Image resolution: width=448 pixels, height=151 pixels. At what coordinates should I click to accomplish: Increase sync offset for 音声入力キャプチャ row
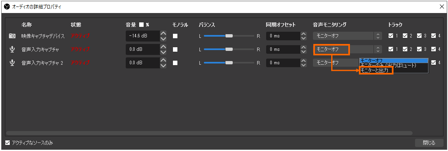pos(304,47)
